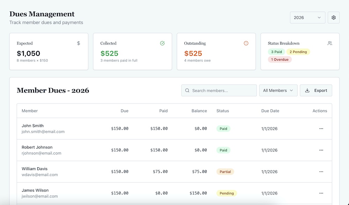
Task: Click William Davis's Partial status badge
Action: tap(225, 172)
